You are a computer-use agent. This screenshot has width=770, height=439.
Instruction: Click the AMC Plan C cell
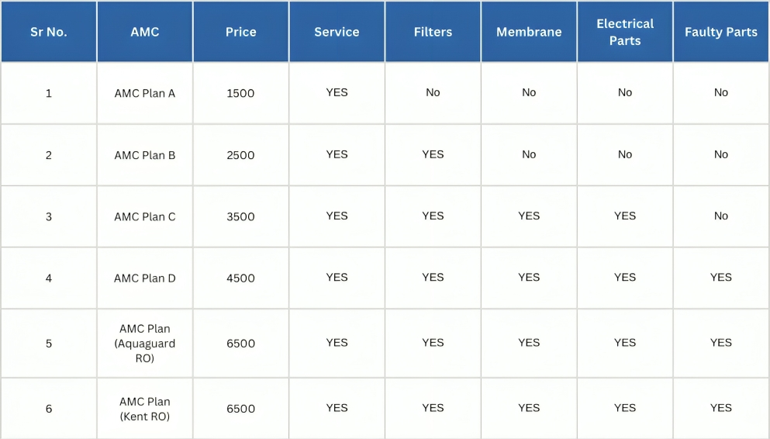145,216
